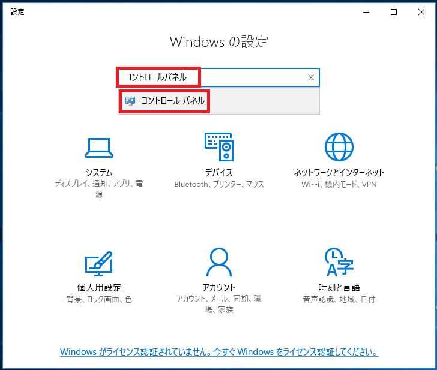Open the システム settings laptop icon
Screen dimensions: 437x370
[99, 148]
